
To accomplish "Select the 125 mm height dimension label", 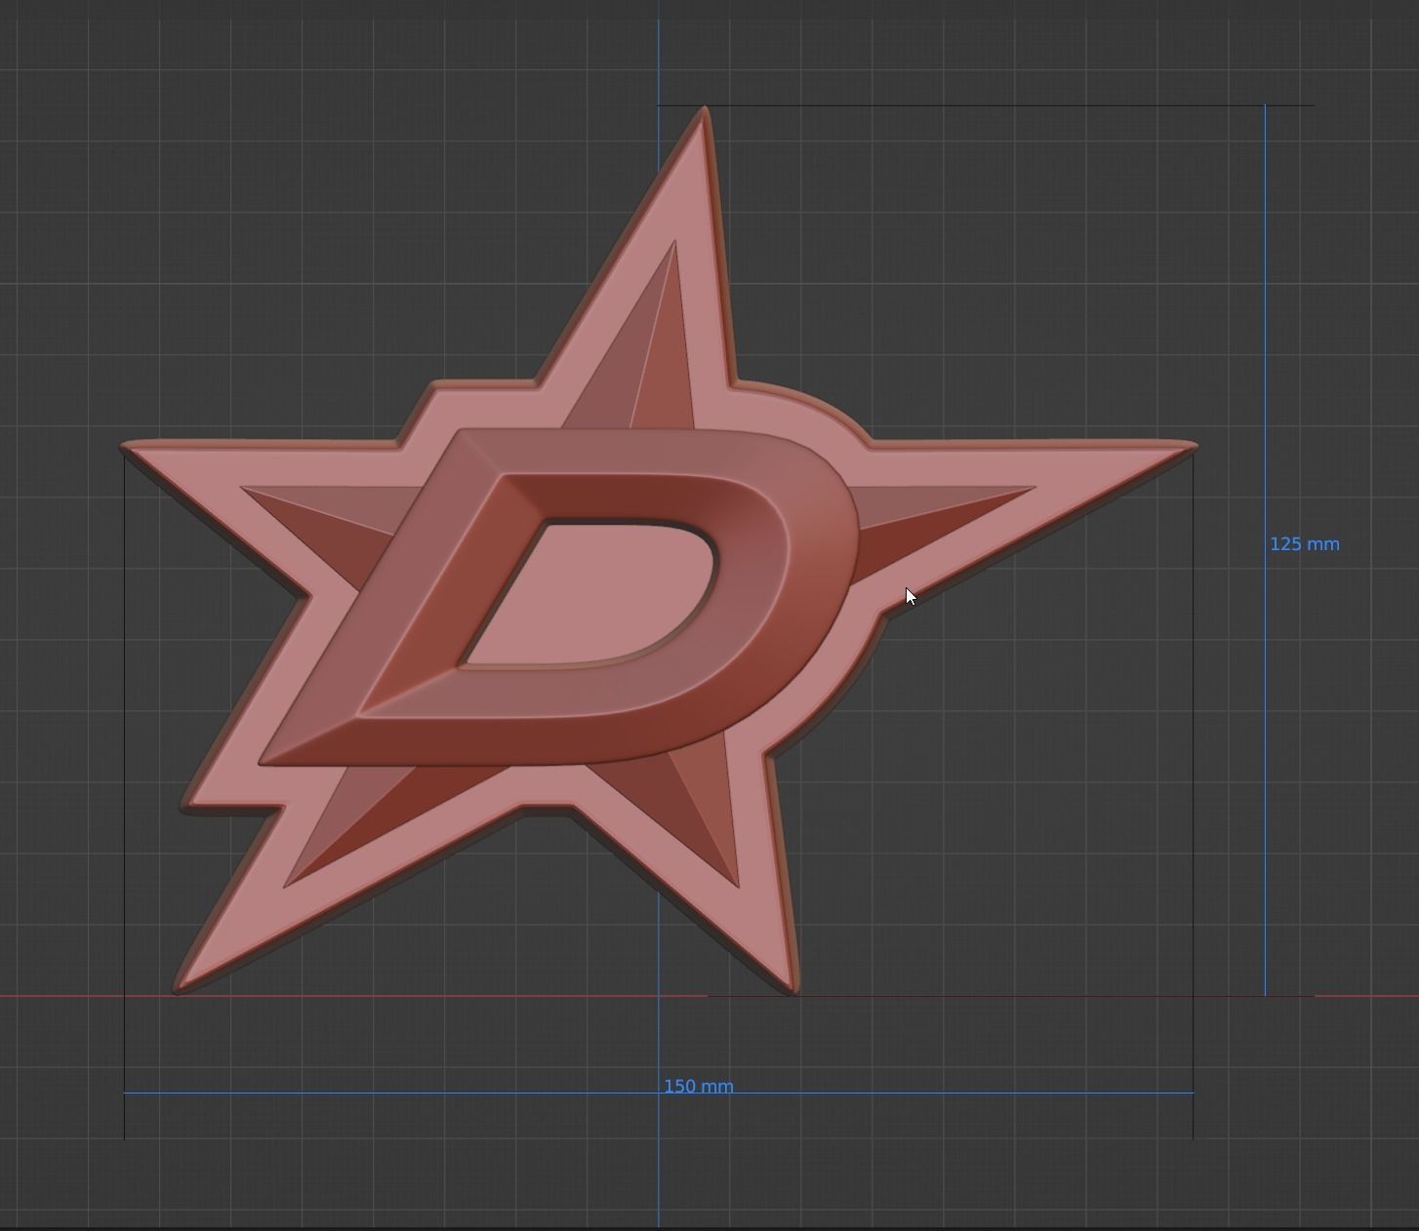I will click(x=1304, y=544).
